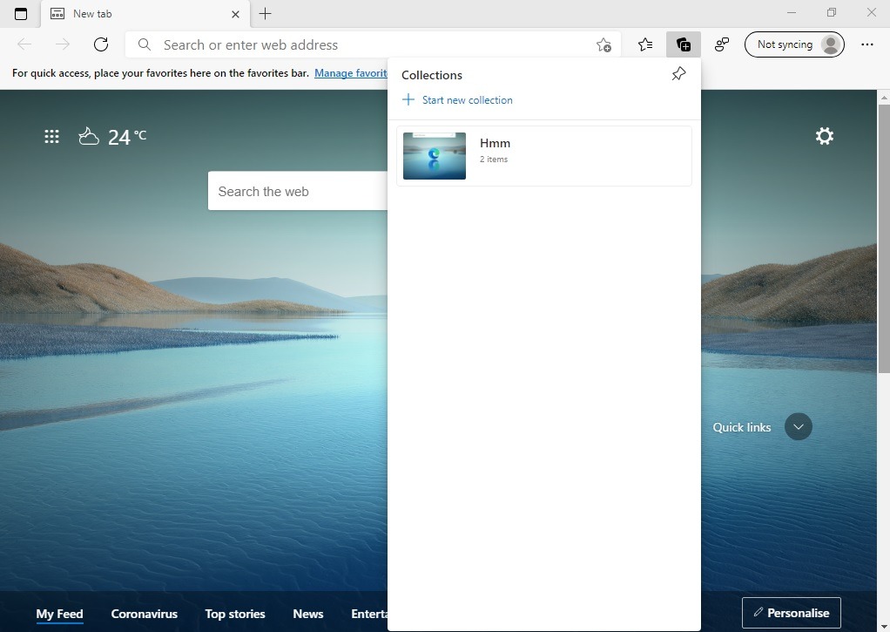This screenshot has height=632, width=890.
Task: Open the tab actions menu
Action: tap(21, 14)
